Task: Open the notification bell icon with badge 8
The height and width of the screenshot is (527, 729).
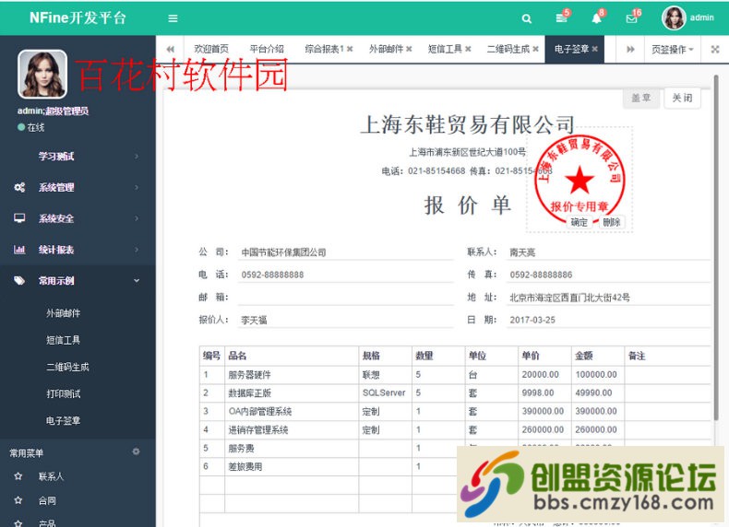Action: pyautogui.click(x=596, y=18)
